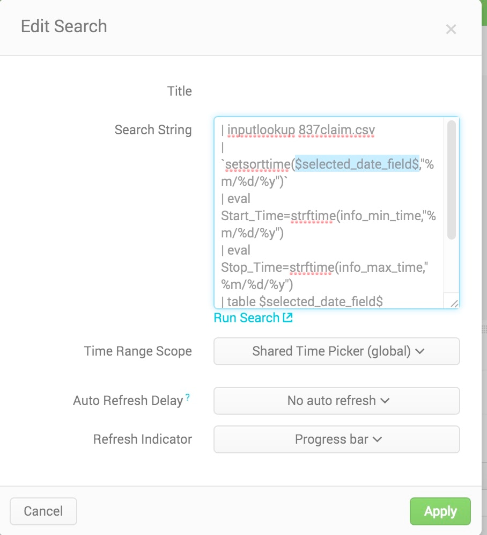Click the external link icon beside Run Search
487x535 pixels.
point(288,317)
